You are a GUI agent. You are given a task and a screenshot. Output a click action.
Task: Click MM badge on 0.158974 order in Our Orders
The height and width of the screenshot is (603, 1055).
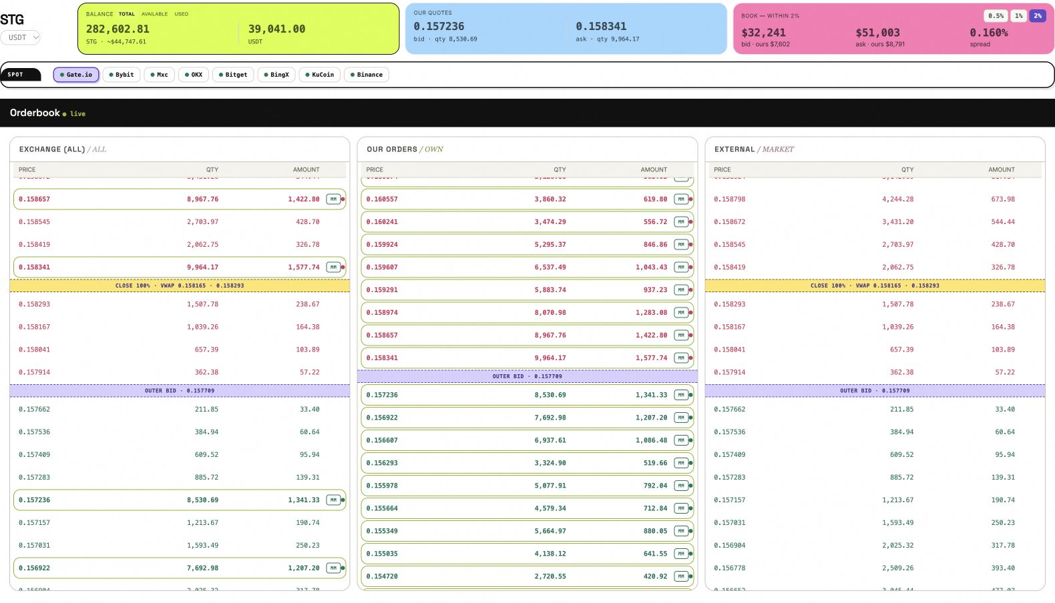coord(681,312)
